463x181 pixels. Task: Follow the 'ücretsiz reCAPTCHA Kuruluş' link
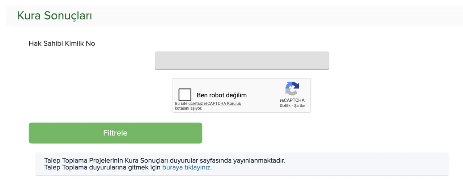pos(214,103)
